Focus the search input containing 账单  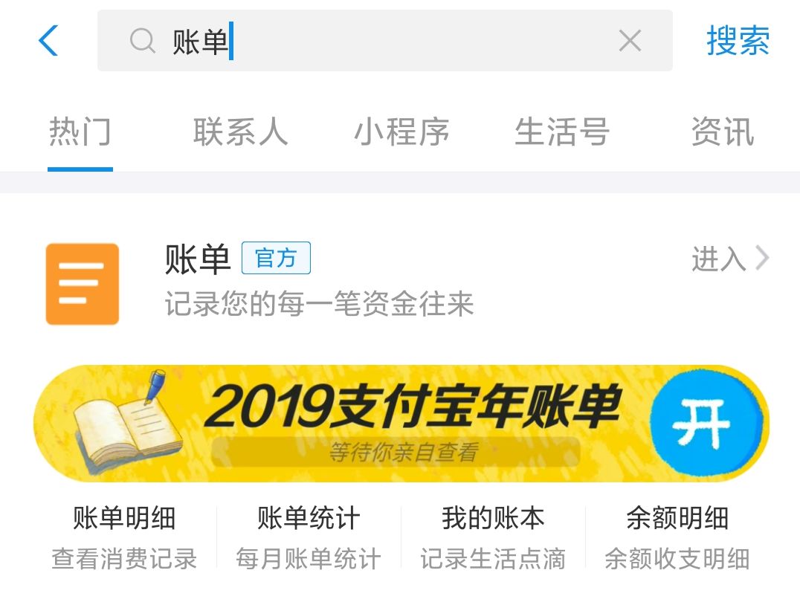click(384, 40)
